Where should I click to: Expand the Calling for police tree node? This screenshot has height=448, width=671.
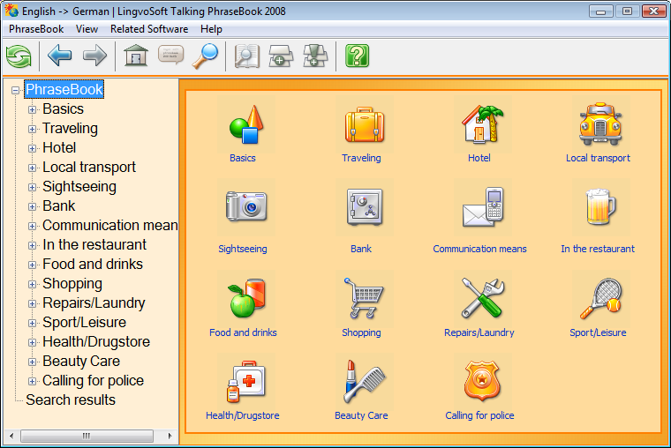tap(32, 381)
